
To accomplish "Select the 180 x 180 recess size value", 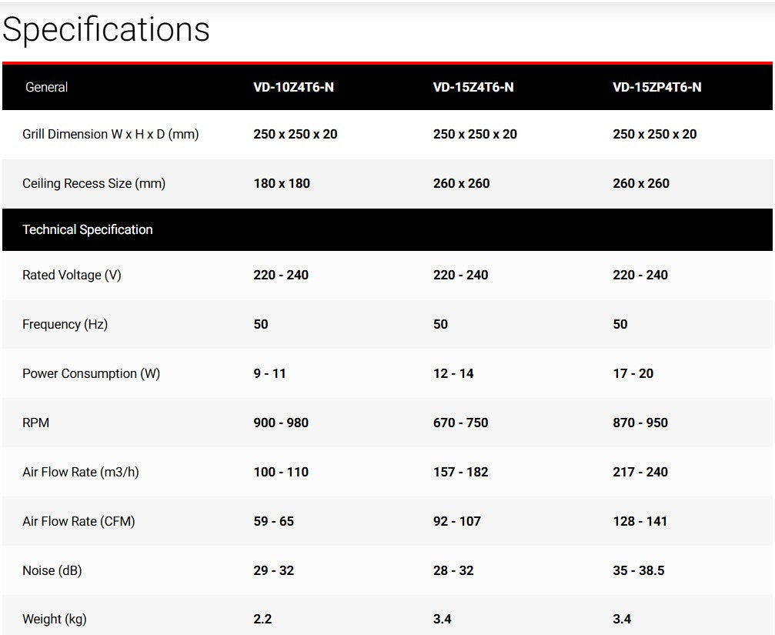I will pyautogui.click(x=282, y=183).
